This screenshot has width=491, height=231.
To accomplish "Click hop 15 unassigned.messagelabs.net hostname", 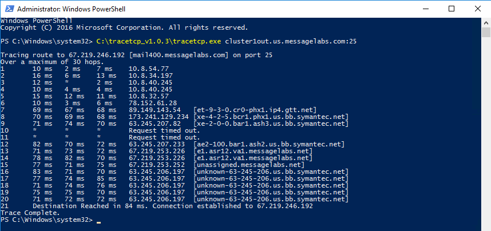I will (250, 165).
